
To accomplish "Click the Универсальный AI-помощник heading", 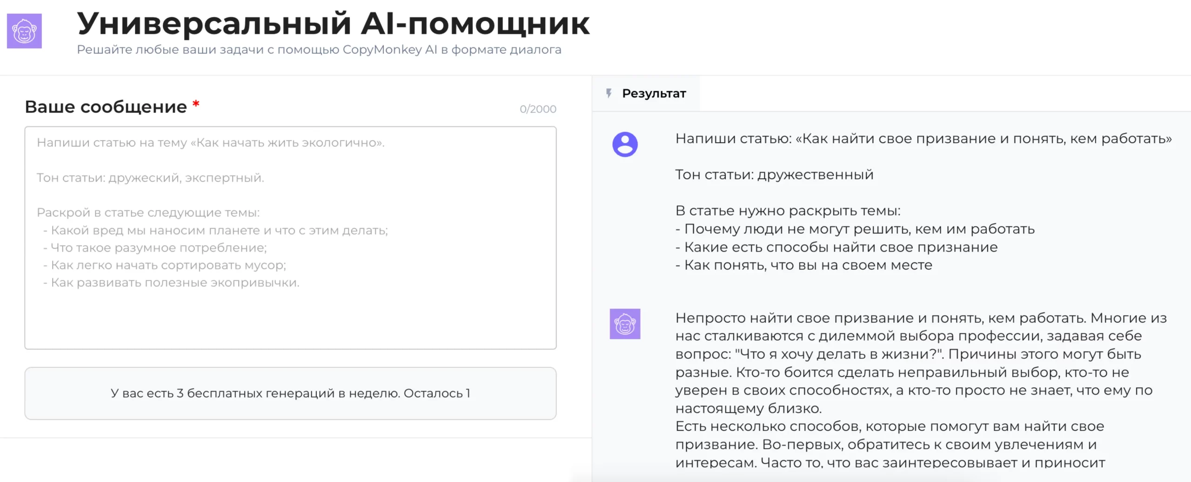I will pyautogui.click(x=333, y=23).
